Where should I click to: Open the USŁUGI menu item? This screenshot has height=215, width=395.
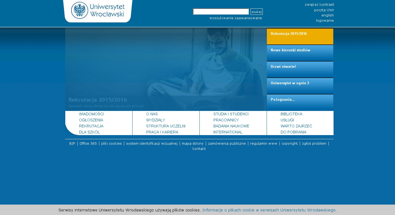(x=287, y=120)
